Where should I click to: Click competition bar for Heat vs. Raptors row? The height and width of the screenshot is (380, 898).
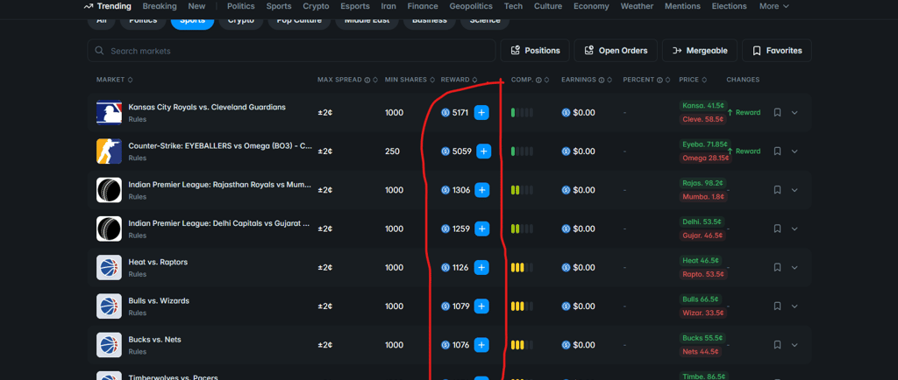(x=522, y=267)
